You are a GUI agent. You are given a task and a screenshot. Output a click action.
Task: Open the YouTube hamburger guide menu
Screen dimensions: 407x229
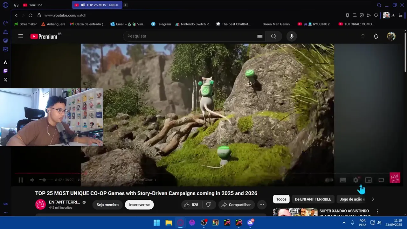21,36
